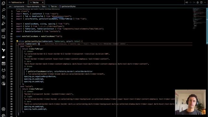Click BaseColorContext import on line 9
Image resolution: width=208 pixels, height=117 pixels.
pyautogui.click(x=33, y=31)
